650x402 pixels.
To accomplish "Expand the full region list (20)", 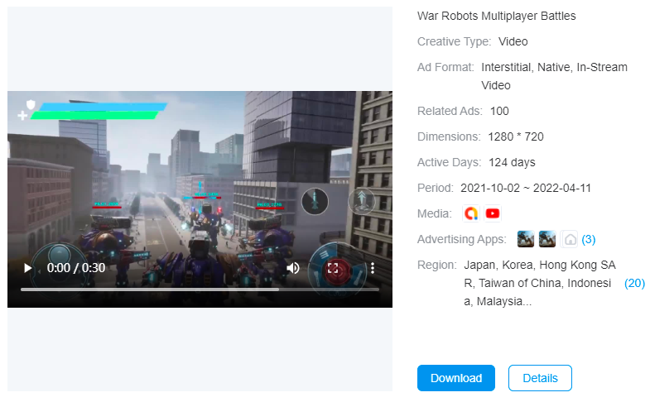I will click(634, 283).
